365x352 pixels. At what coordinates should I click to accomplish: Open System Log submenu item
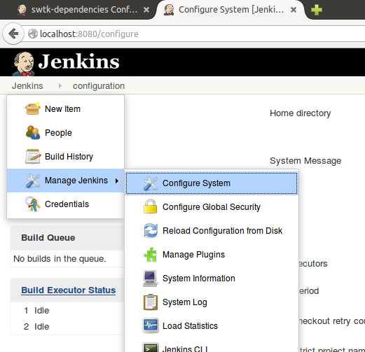[x=212, y=302]
